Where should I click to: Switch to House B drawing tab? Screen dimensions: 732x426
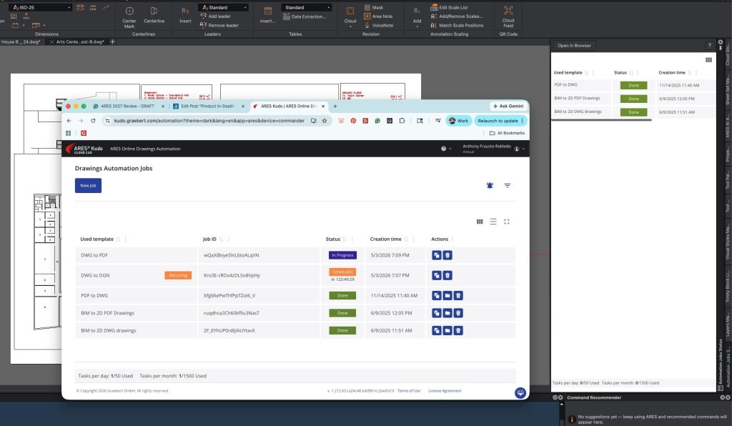pos(21,42)
